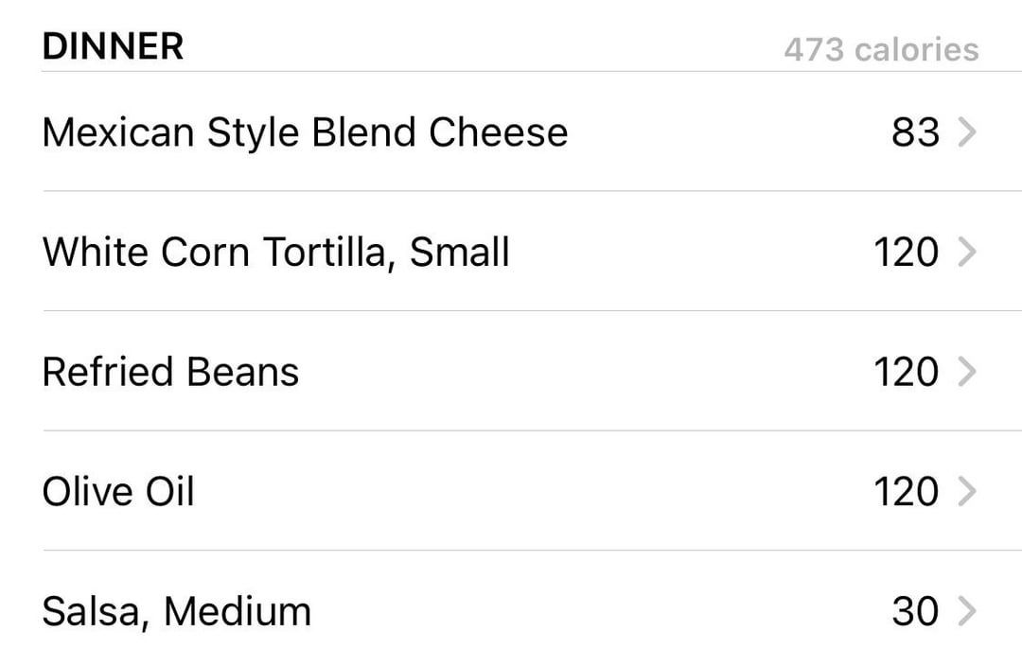Choose the Salsa, Medium food name

pyautogui.click(x=177, y=613)
